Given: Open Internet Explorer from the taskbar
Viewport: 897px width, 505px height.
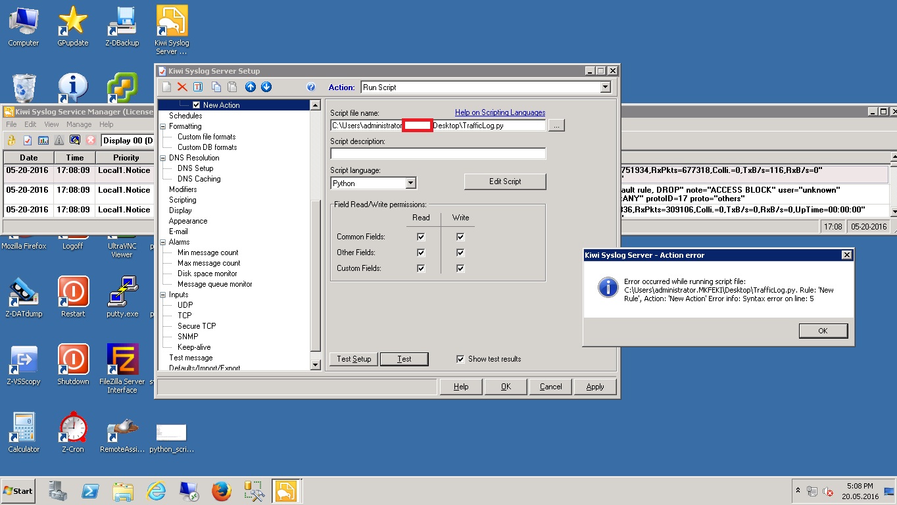Looking at the screenshot, I should point(156,491).
